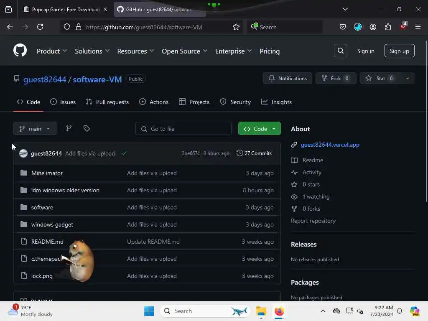
Task: Open the main branch dropdown
Action: pyautogui.click(x=35, y=129)
